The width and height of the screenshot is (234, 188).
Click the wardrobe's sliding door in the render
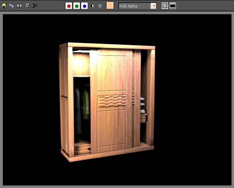click(x=111, y=101)
